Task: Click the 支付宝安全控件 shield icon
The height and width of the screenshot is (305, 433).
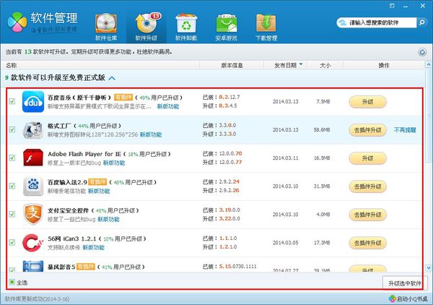Action: pos(33,215)
